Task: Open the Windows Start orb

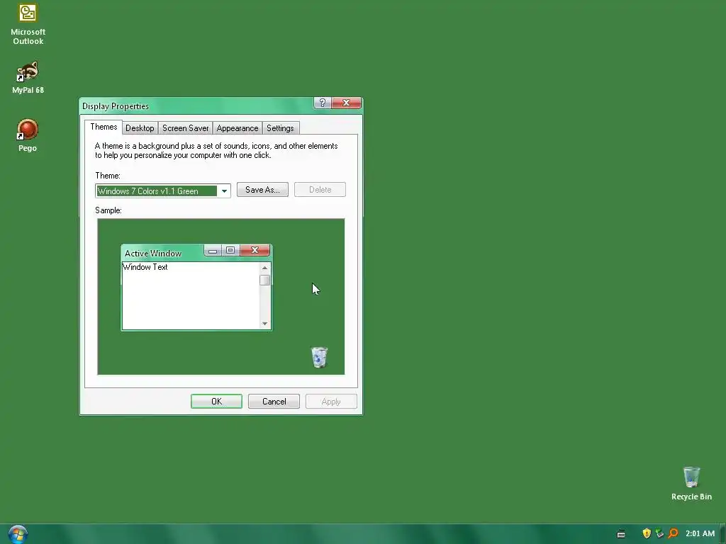Action: coord(18,534)
